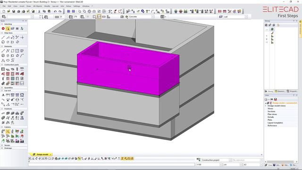Click the Redo arrow icon
The height and width of the screenshot is (170, 302).
[x=60, y=11]
